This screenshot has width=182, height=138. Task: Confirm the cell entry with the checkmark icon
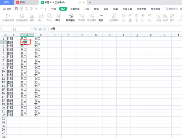tap(40, 29)
